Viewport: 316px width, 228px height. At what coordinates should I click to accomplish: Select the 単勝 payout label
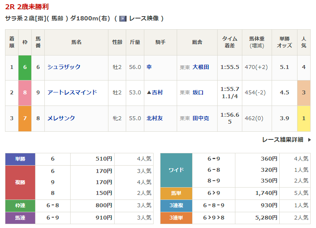click(20, 159)
